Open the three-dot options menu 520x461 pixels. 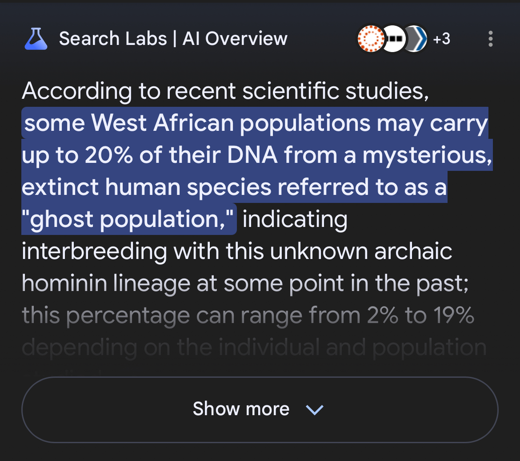click(490, 39)
